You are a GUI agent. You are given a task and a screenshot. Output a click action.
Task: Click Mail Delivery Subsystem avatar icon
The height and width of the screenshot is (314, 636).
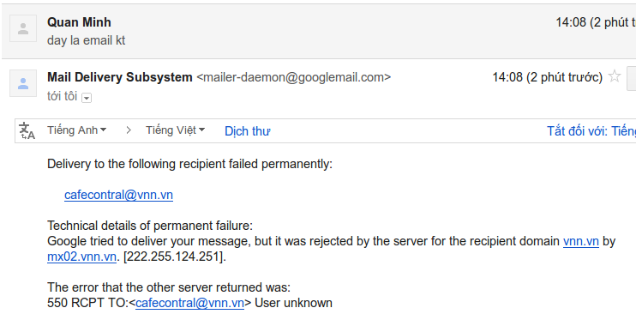click(23, 83)
